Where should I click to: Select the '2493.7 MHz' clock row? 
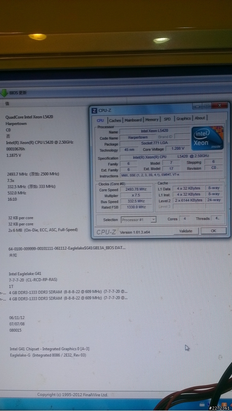click(33, 174)
